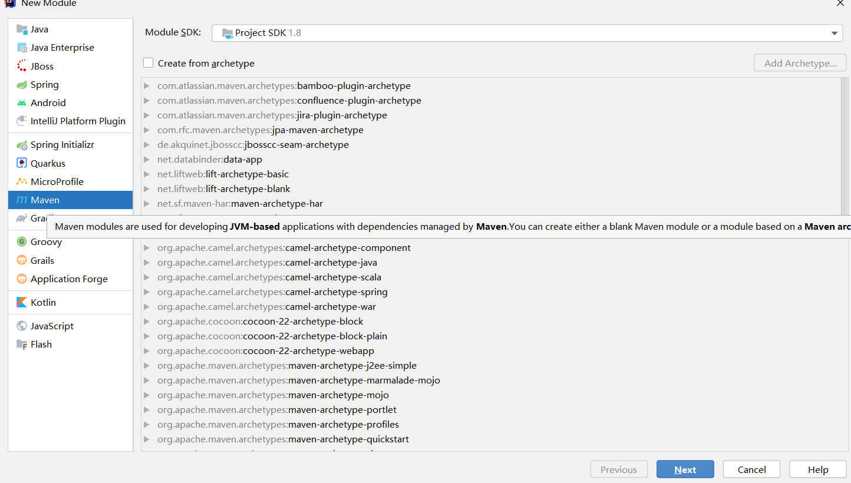This screenshot has width=851, height=483.
Task: Click the Java Enterprise icon
Action: tap(22, 48)
